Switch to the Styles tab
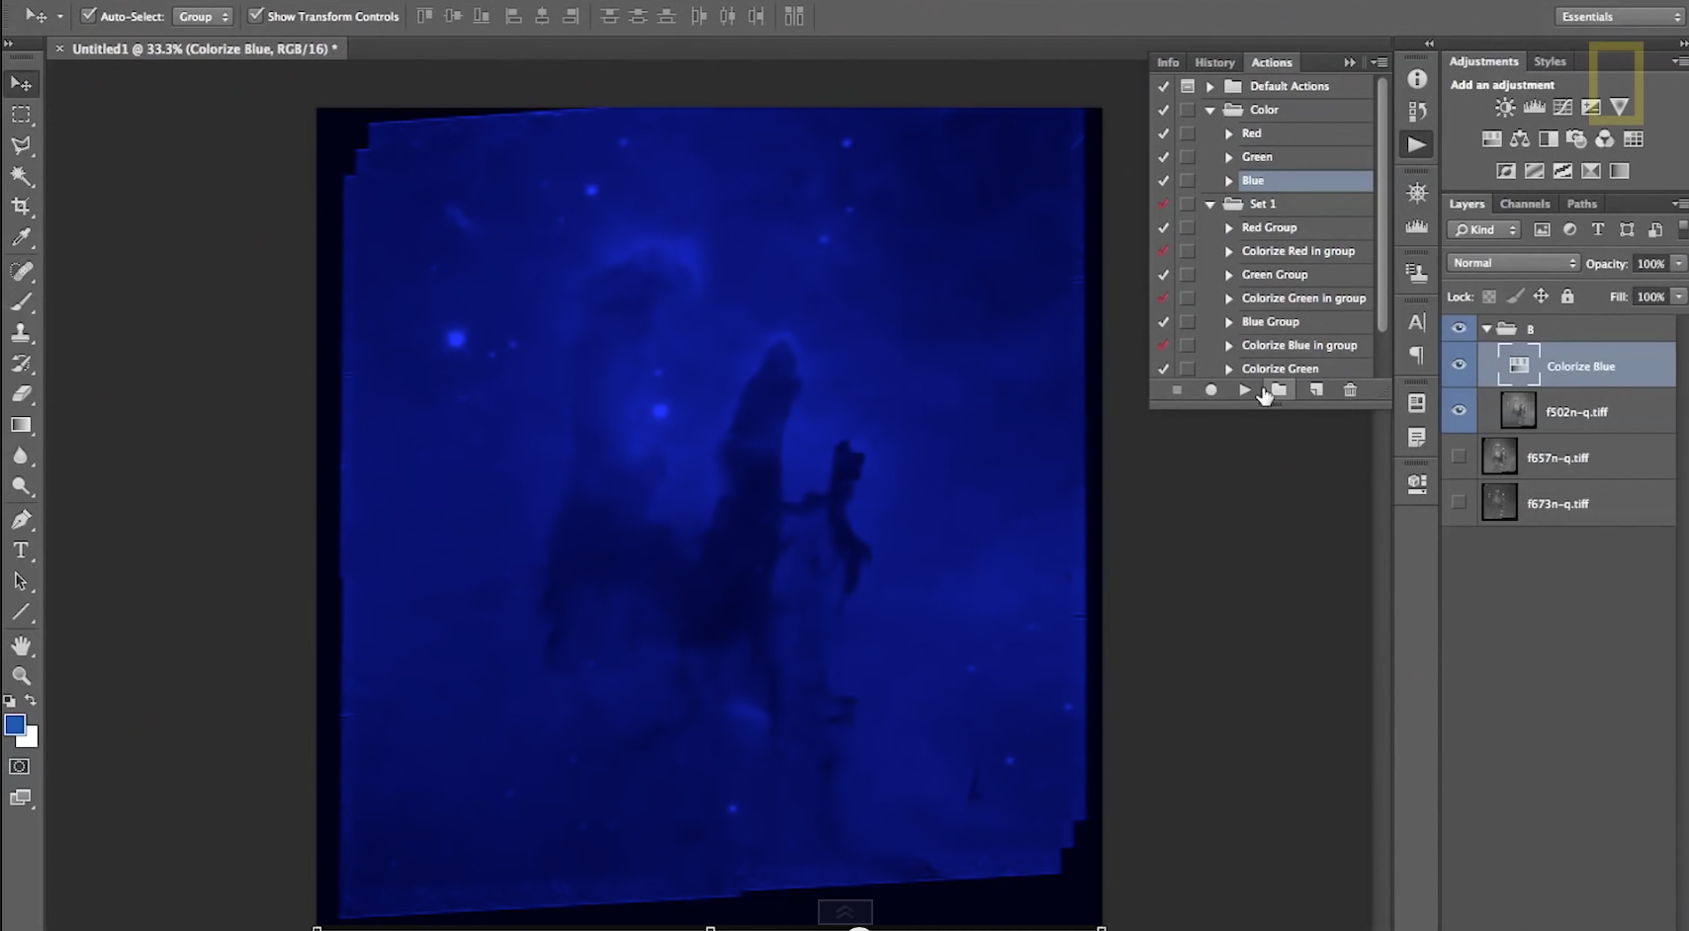The image size is (1689, 931). click(x=1550, y=61)
